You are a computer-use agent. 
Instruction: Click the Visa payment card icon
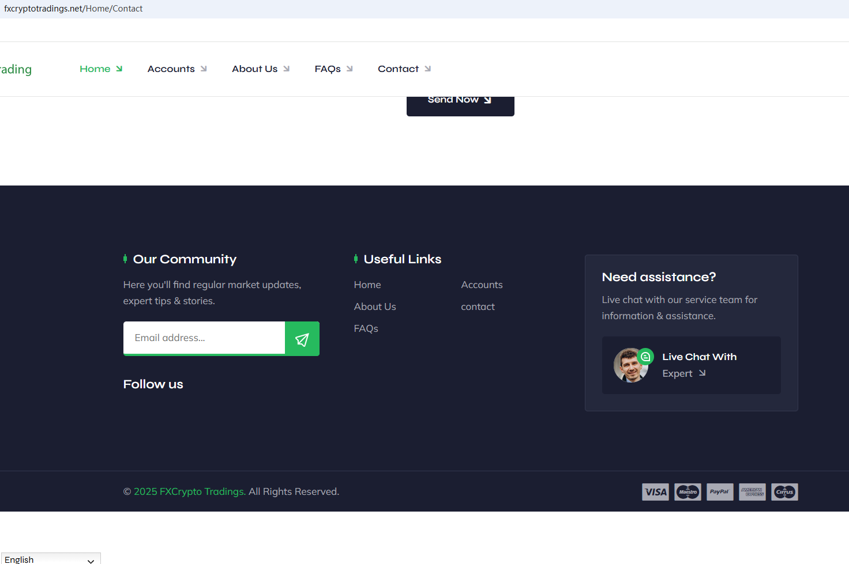[x=655, y=492]
